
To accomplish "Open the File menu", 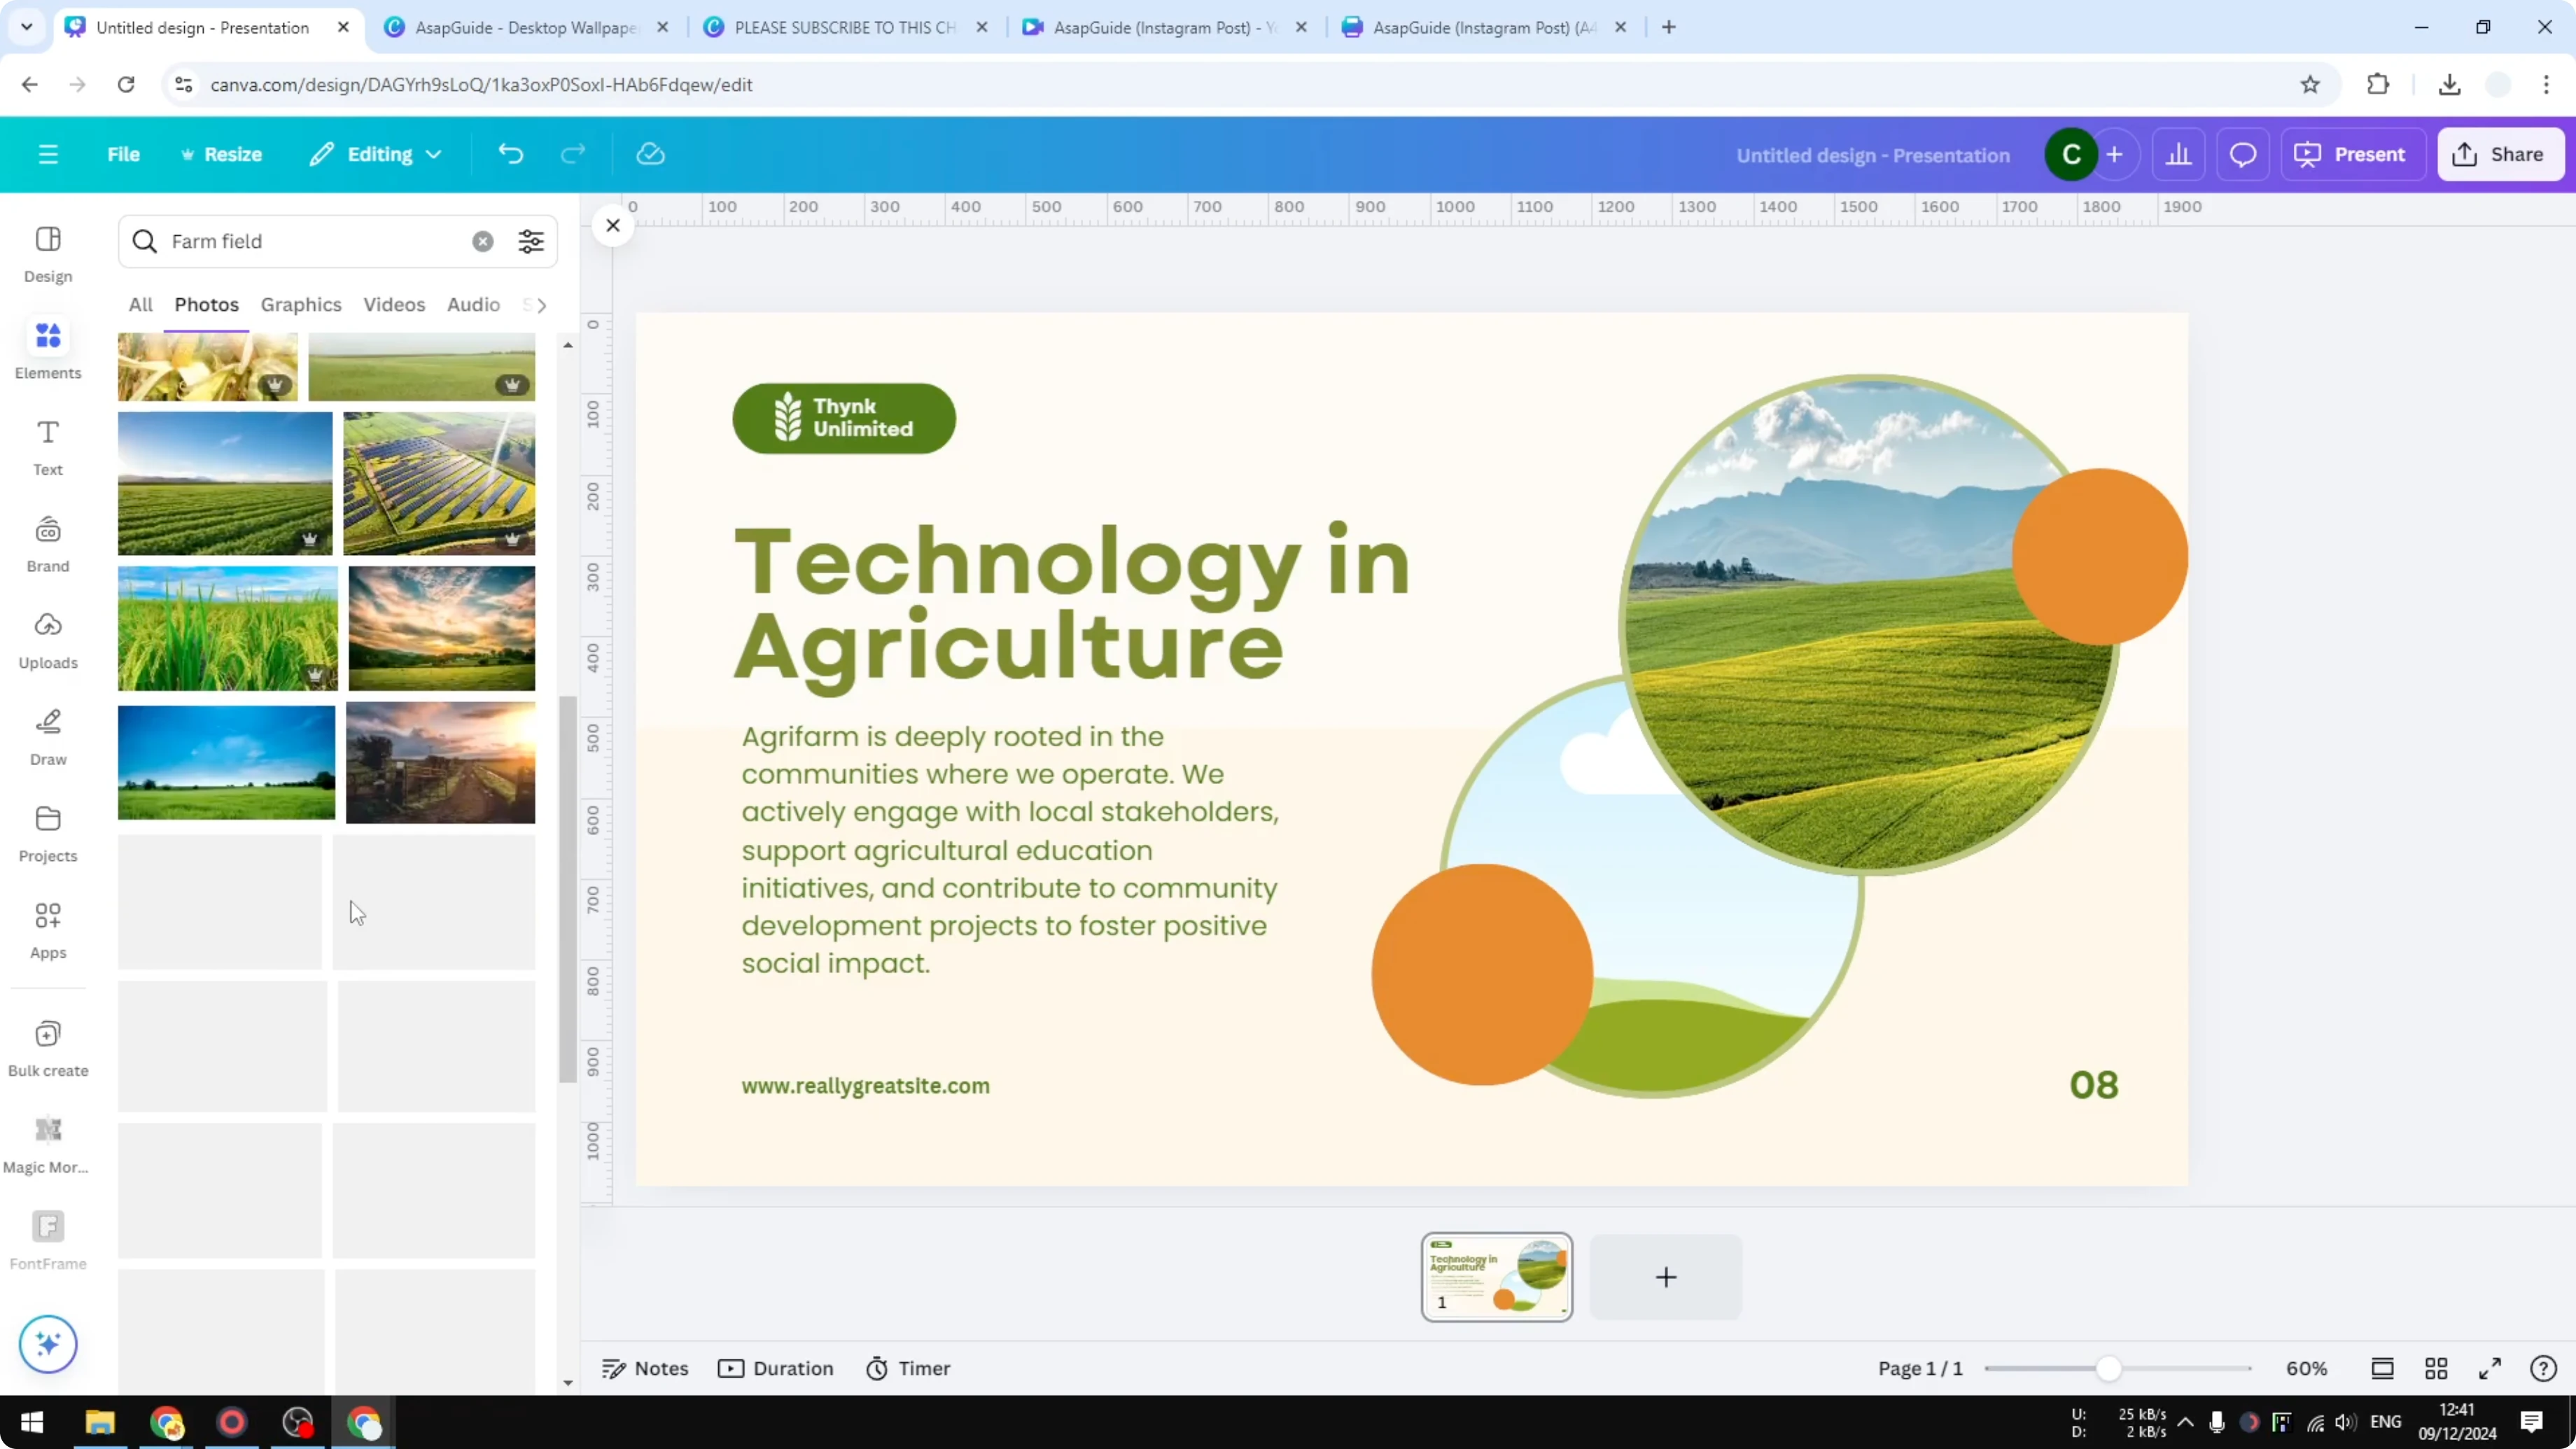I will (124, 153).
